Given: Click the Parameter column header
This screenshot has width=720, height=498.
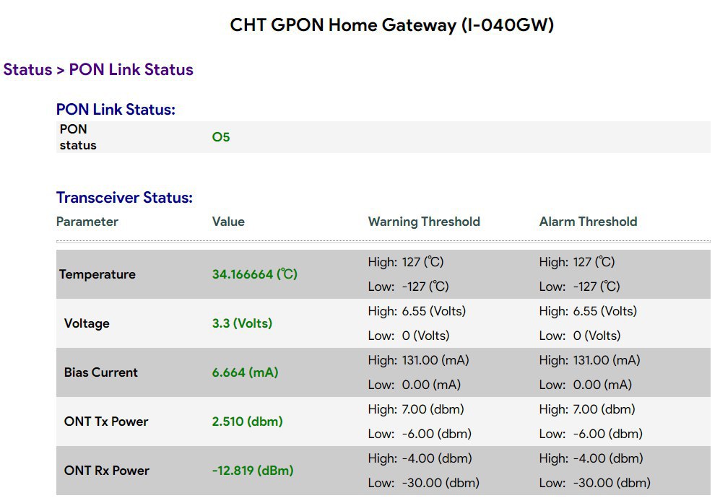Looking at the screenshot, I should point(87,222).
